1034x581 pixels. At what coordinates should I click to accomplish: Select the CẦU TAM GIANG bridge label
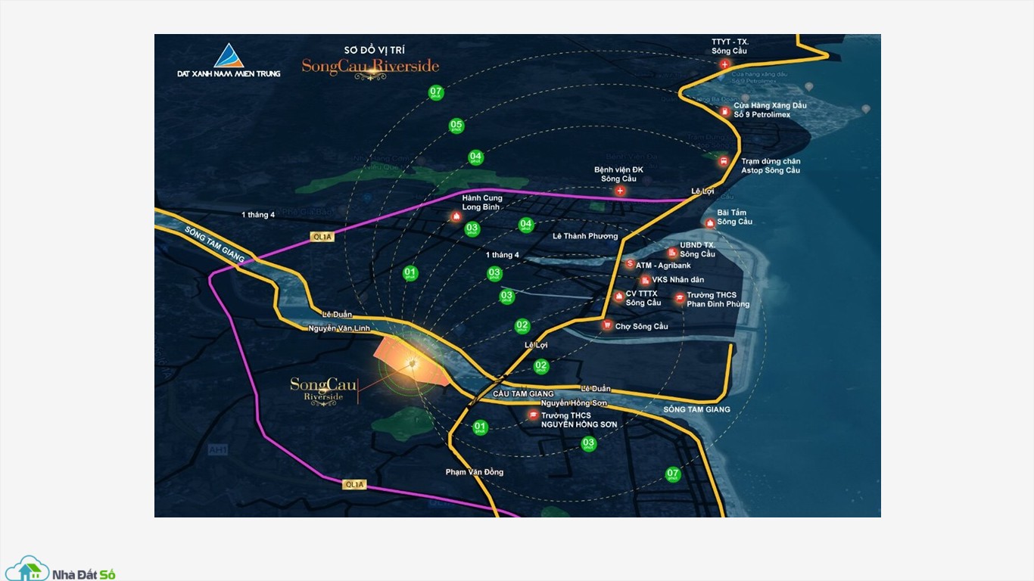click(x=523, y=393)
